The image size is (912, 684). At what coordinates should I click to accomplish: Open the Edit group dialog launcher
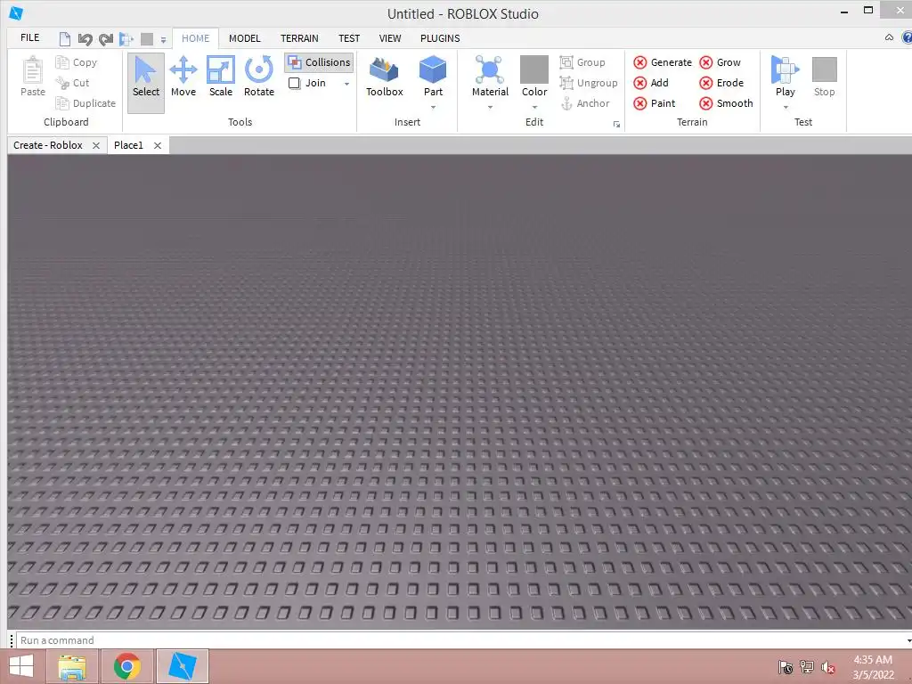click(x=616, y=125)
